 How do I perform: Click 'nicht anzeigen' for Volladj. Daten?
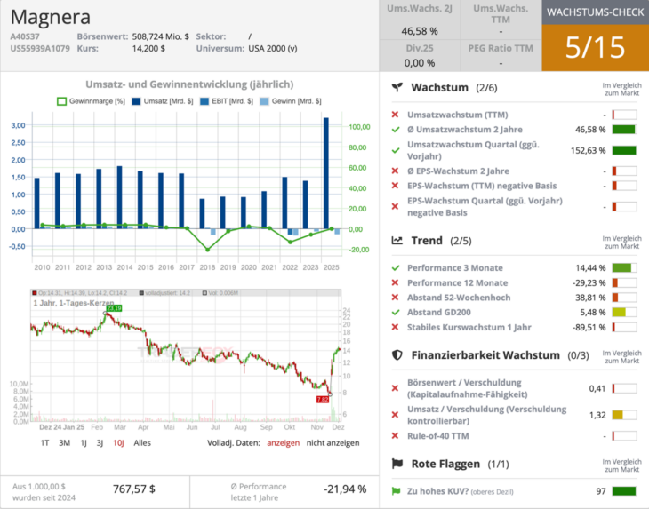pyautogui.click(x=333, y=442)
